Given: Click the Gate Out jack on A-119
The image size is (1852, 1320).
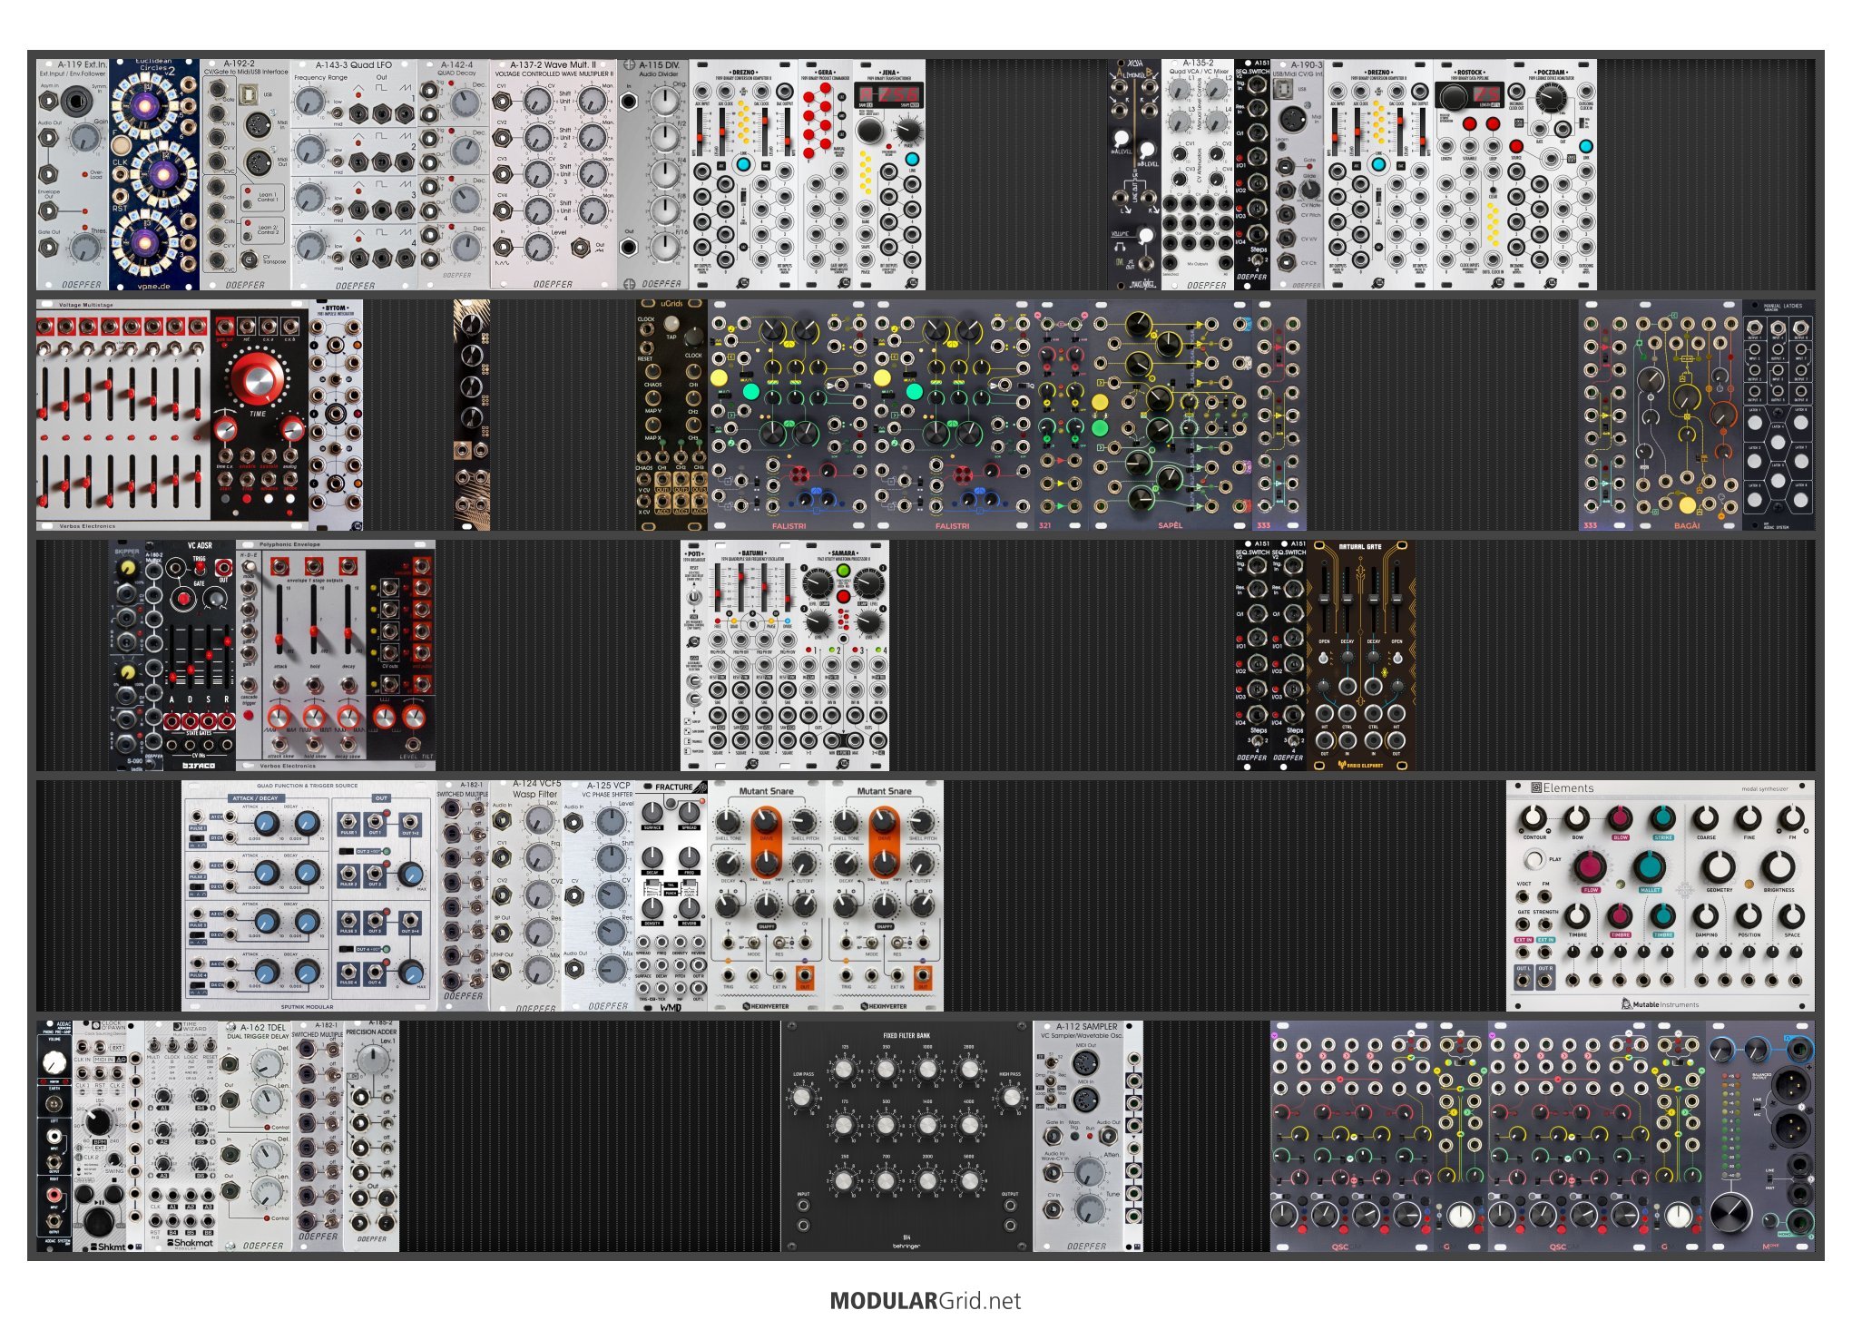Looking at the screenshot, I should [50, 249].
